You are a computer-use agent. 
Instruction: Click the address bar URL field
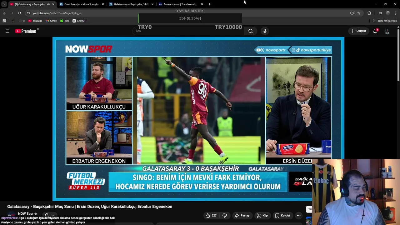coord(187,13)
